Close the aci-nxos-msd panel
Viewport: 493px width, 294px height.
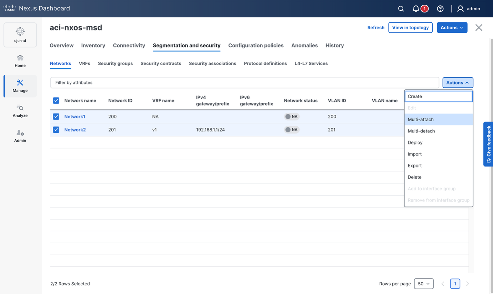tap(479, 28)
